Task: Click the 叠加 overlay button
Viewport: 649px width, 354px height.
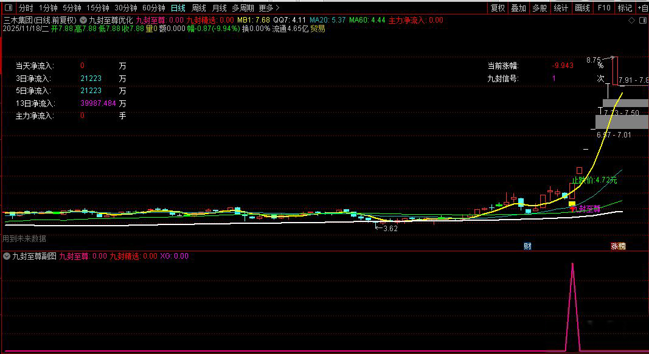Action: (x=518, y=8)
